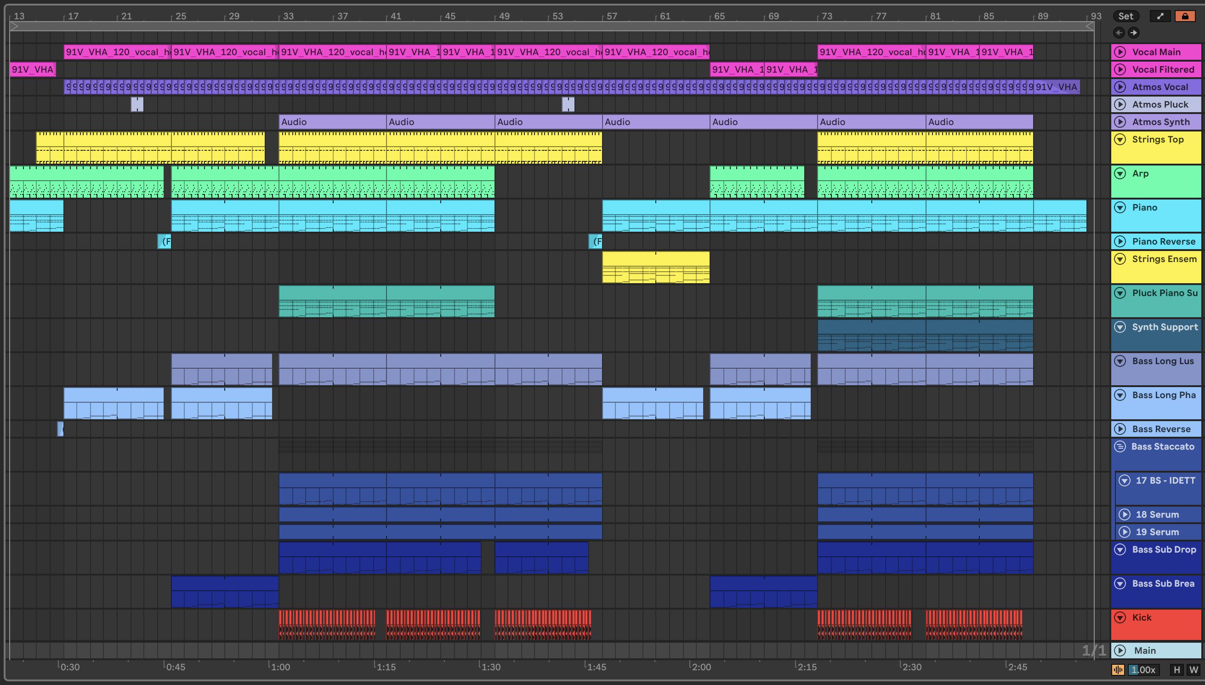1205x685 pixels.
Task: Select the 91V_VHA clip on Vocal Filtered at bar 13
Action: point(33,69)
